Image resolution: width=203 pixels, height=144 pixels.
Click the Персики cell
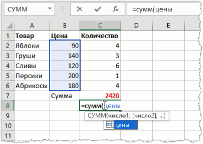pos(32,76)
